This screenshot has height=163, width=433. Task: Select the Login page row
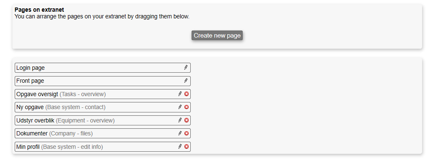102,68
